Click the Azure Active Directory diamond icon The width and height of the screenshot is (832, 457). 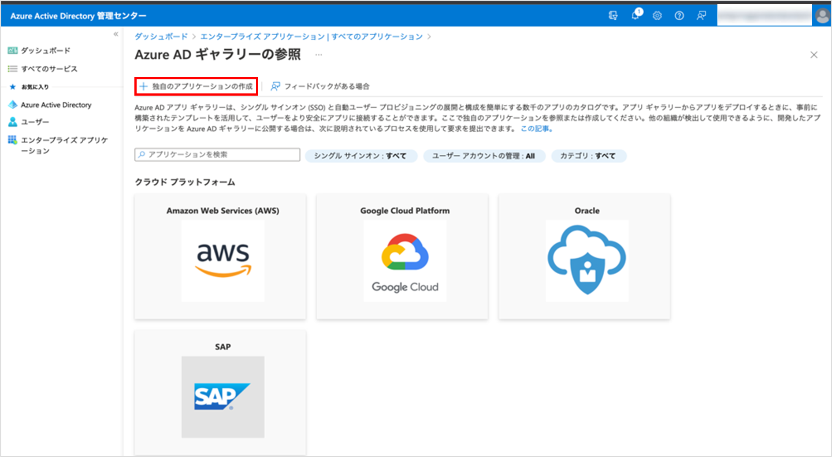click(x=13, y=105)
